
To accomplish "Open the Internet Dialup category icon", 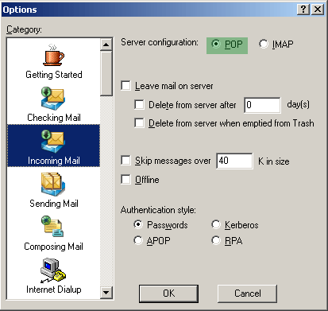I will coord(53,270).
